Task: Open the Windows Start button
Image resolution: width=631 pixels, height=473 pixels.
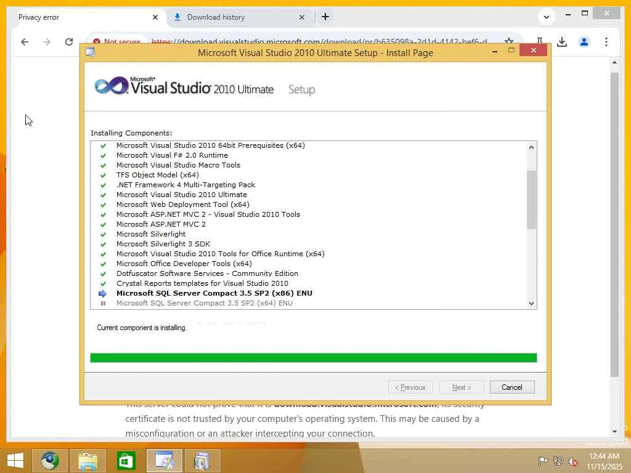Action: point(15,461)
